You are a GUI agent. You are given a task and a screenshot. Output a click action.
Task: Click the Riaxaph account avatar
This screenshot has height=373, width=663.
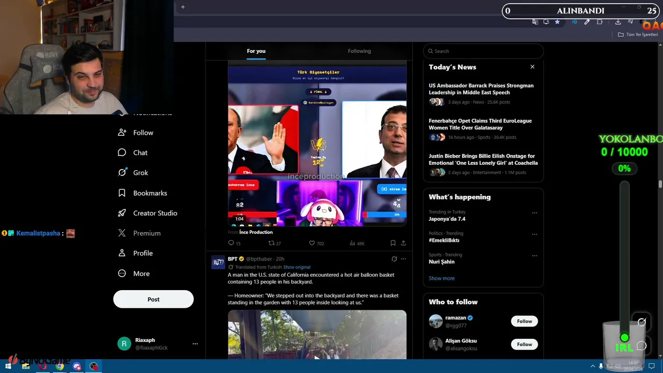124,344
